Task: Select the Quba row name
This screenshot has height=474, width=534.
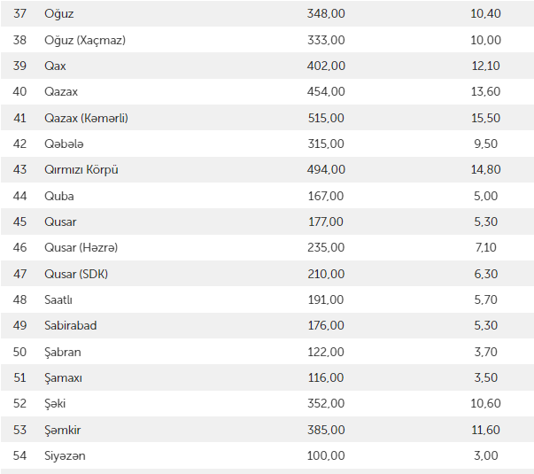Action: point(58,196)
